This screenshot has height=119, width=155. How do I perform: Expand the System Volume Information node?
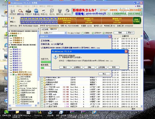[x=13, y=88]
